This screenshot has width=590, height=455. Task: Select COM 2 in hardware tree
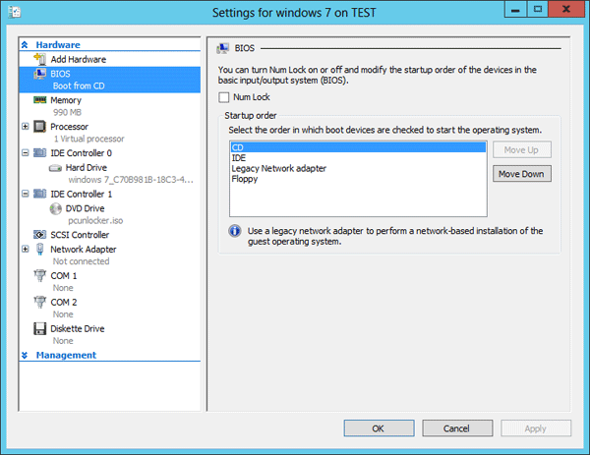pyautogui.click(x=64, y=303)
